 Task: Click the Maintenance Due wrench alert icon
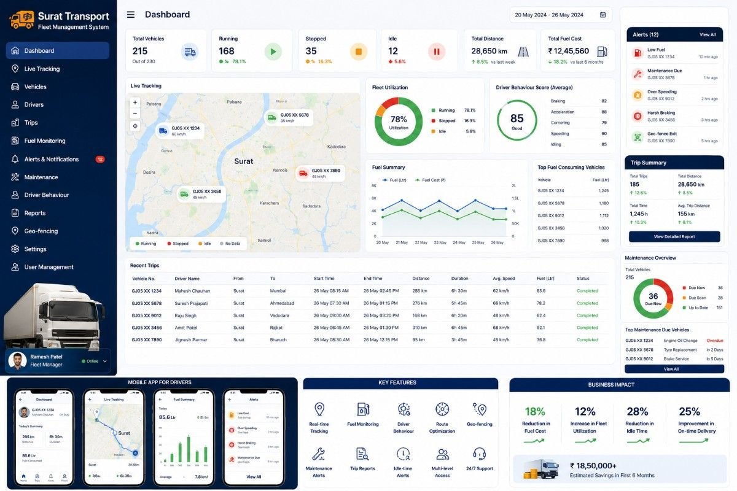(x=638, y=74)
